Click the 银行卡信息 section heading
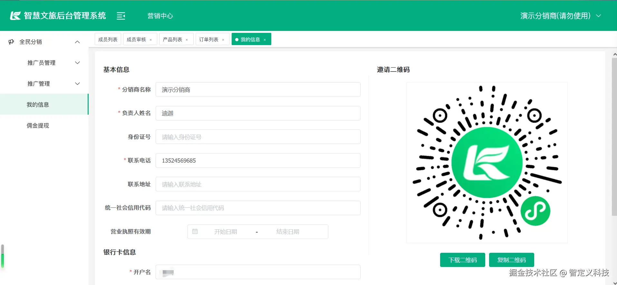Screen dimensions: 617x285 click(120, 252)
